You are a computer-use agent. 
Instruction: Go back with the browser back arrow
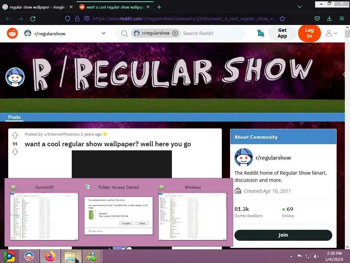coord(8,19)
